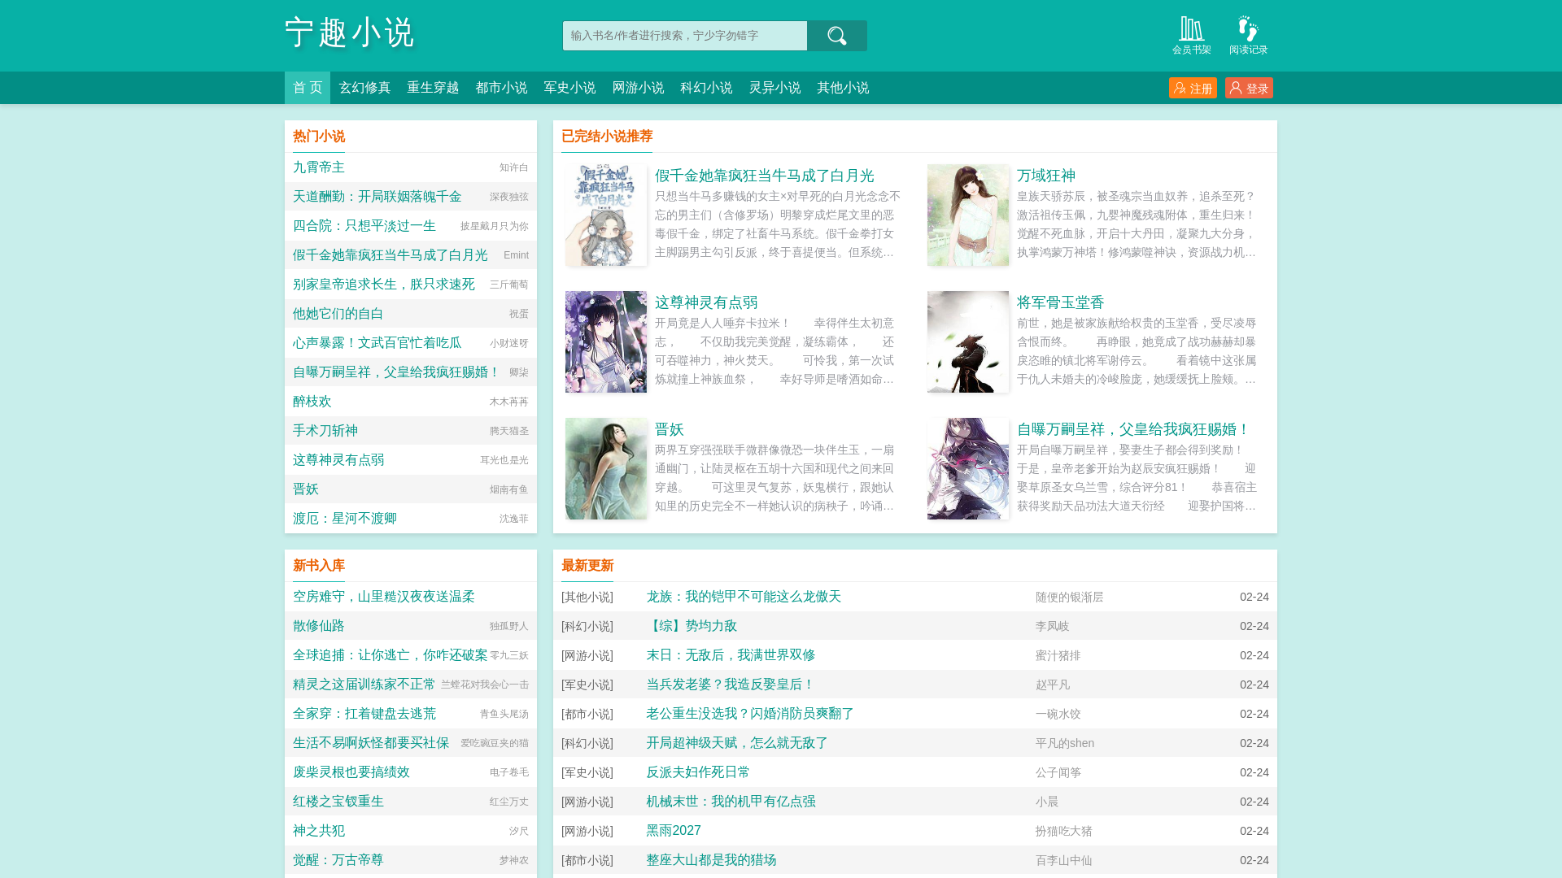Open 精灵之这届训练家不正常
The width and height of the screenshot is (1562, 878).
(364, 685)
